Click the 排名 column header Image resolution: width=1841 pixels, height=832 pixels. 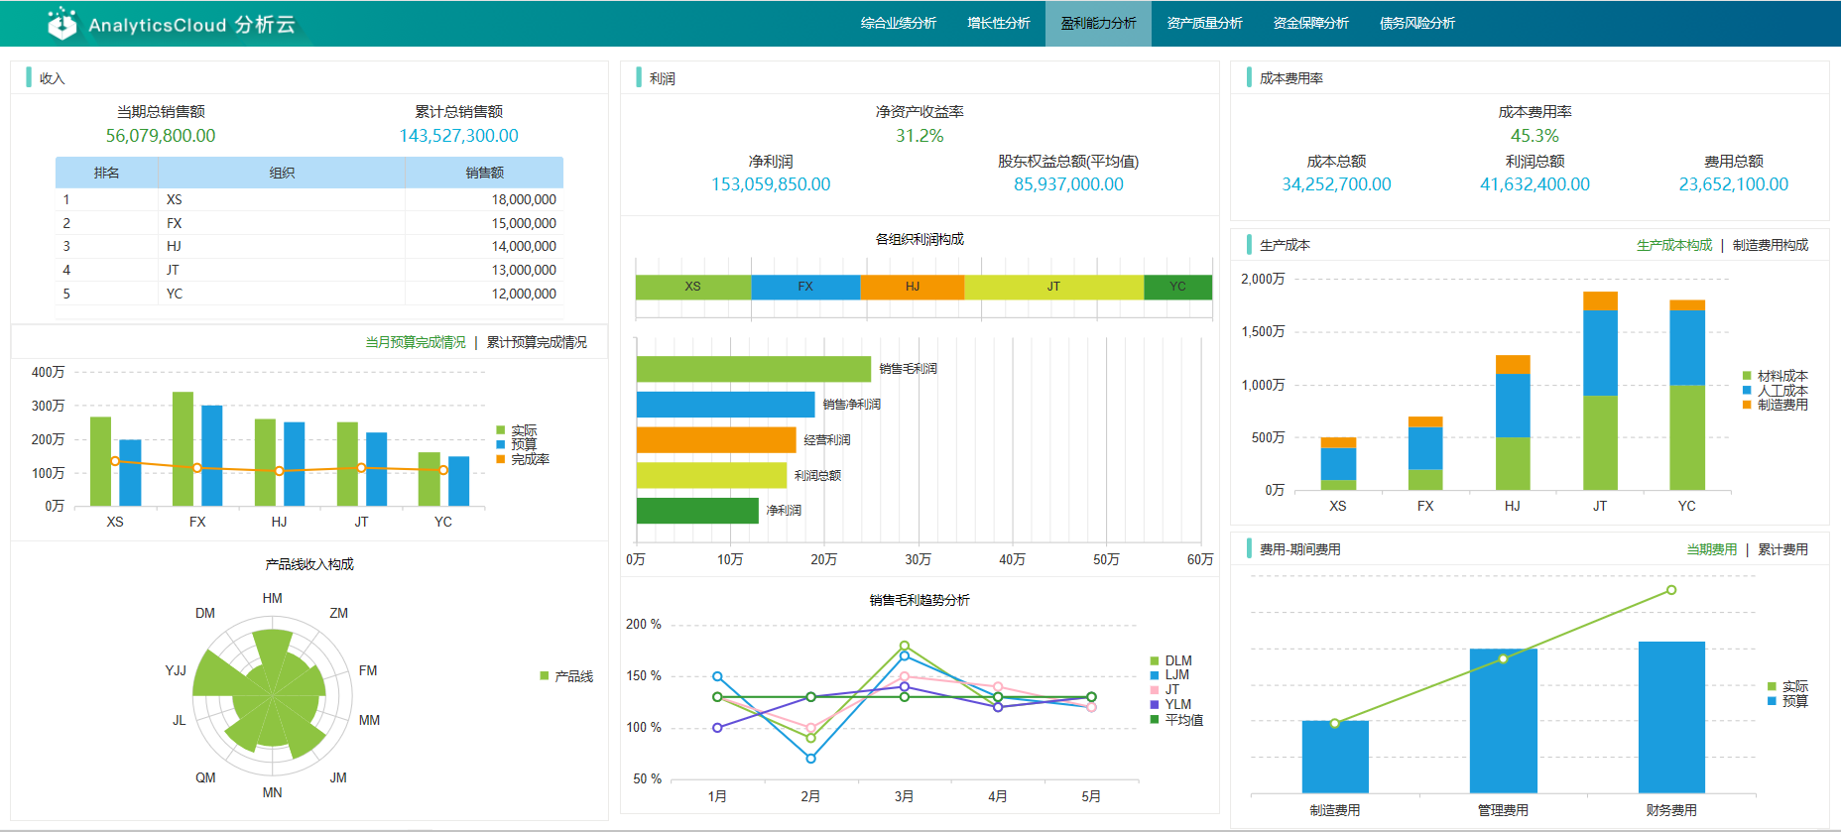pos(106,173)
